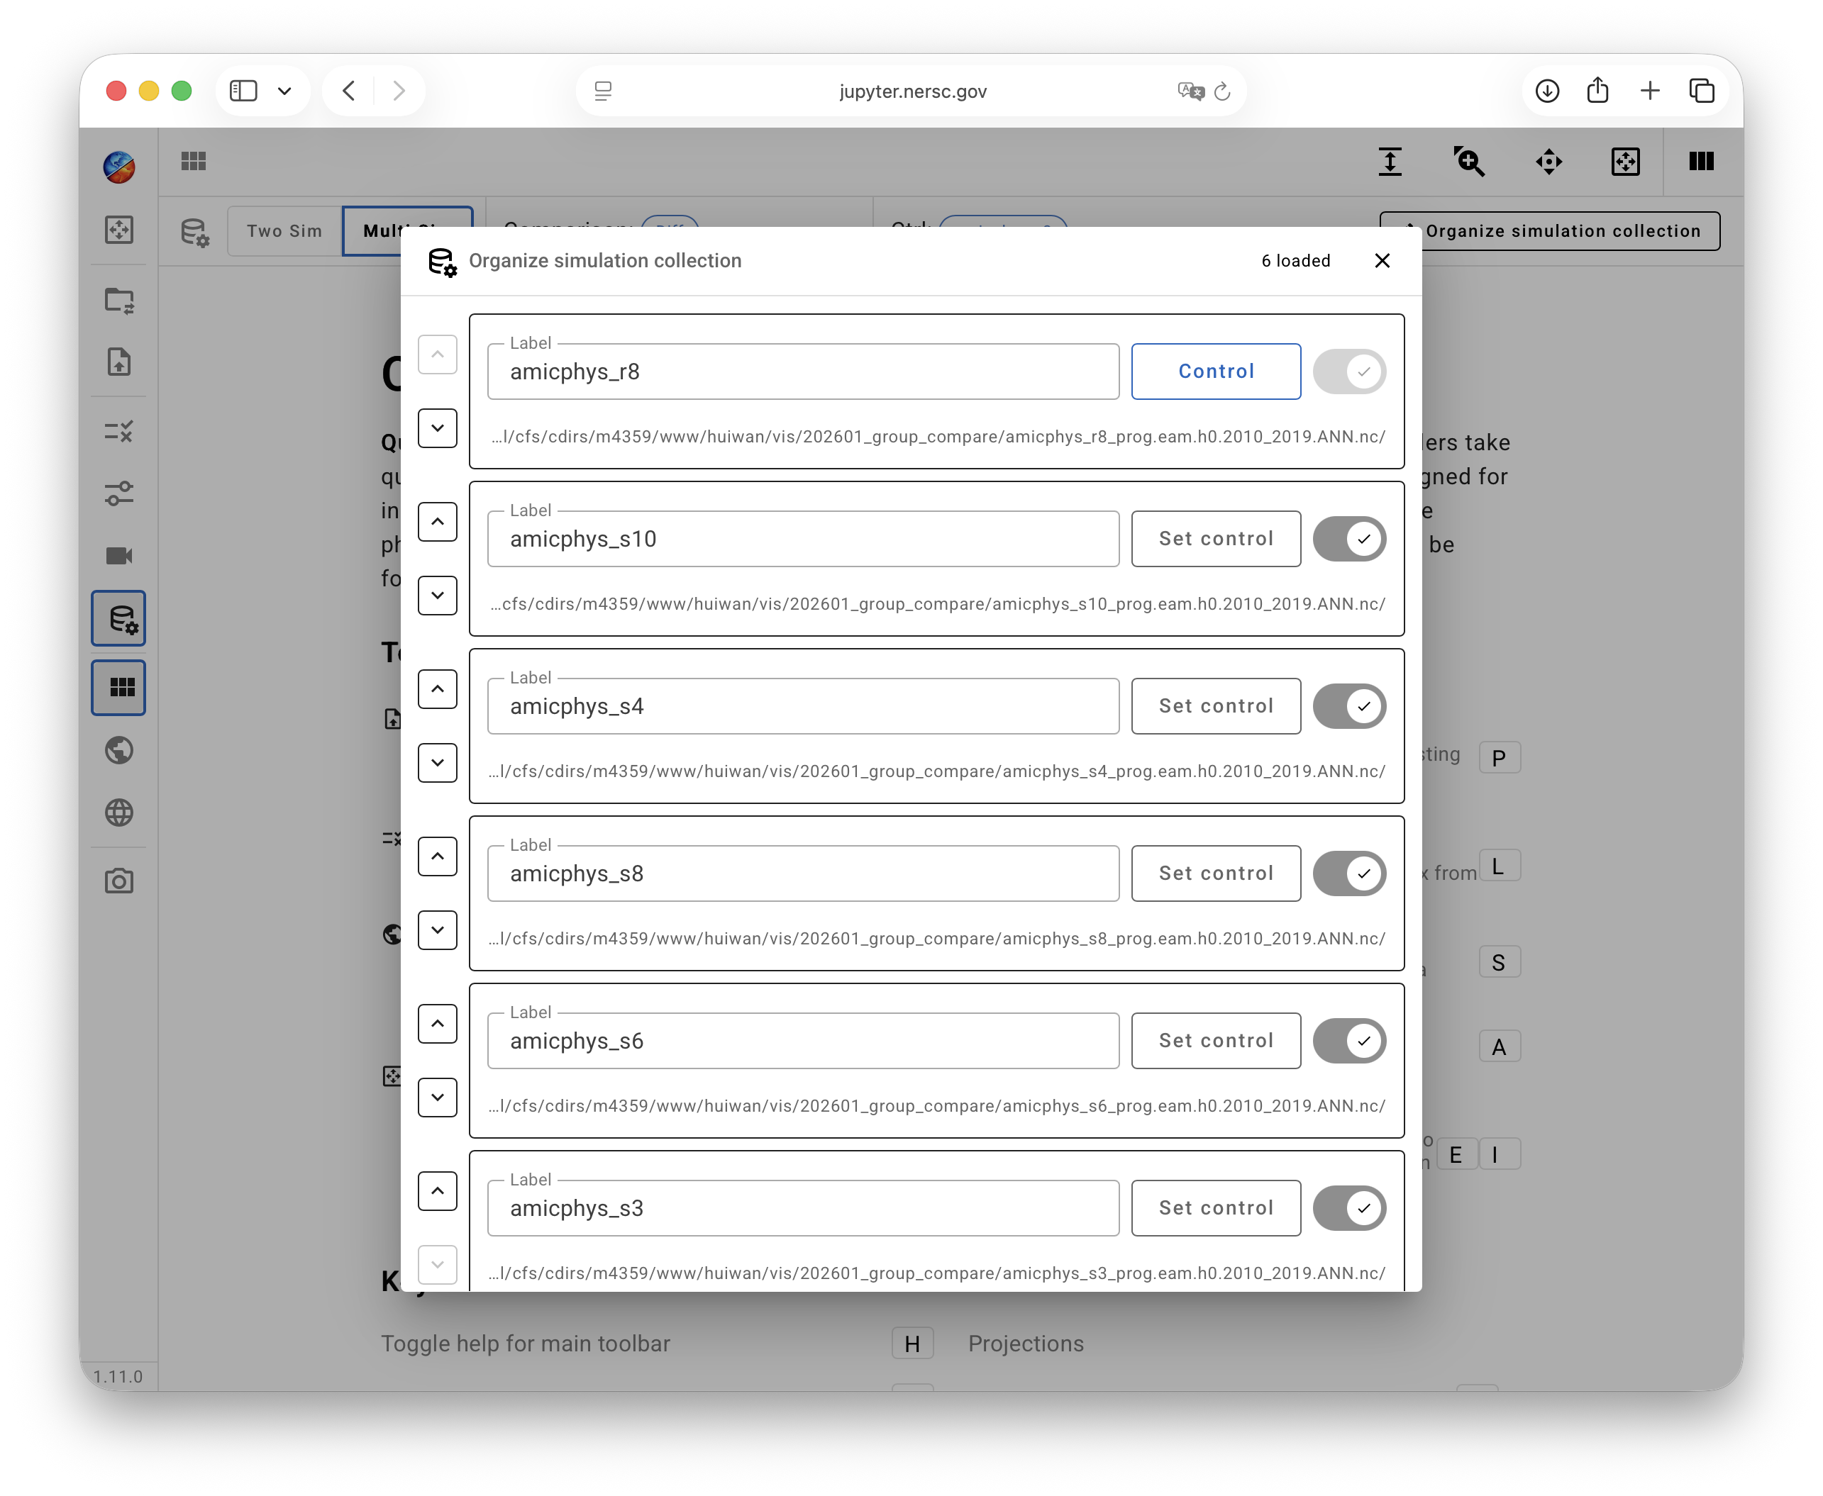Image resolution: width=1823 pixels, height=1496 pixels.
Task: Activate the zoom magnifier tool
Action: [1469, 161]
